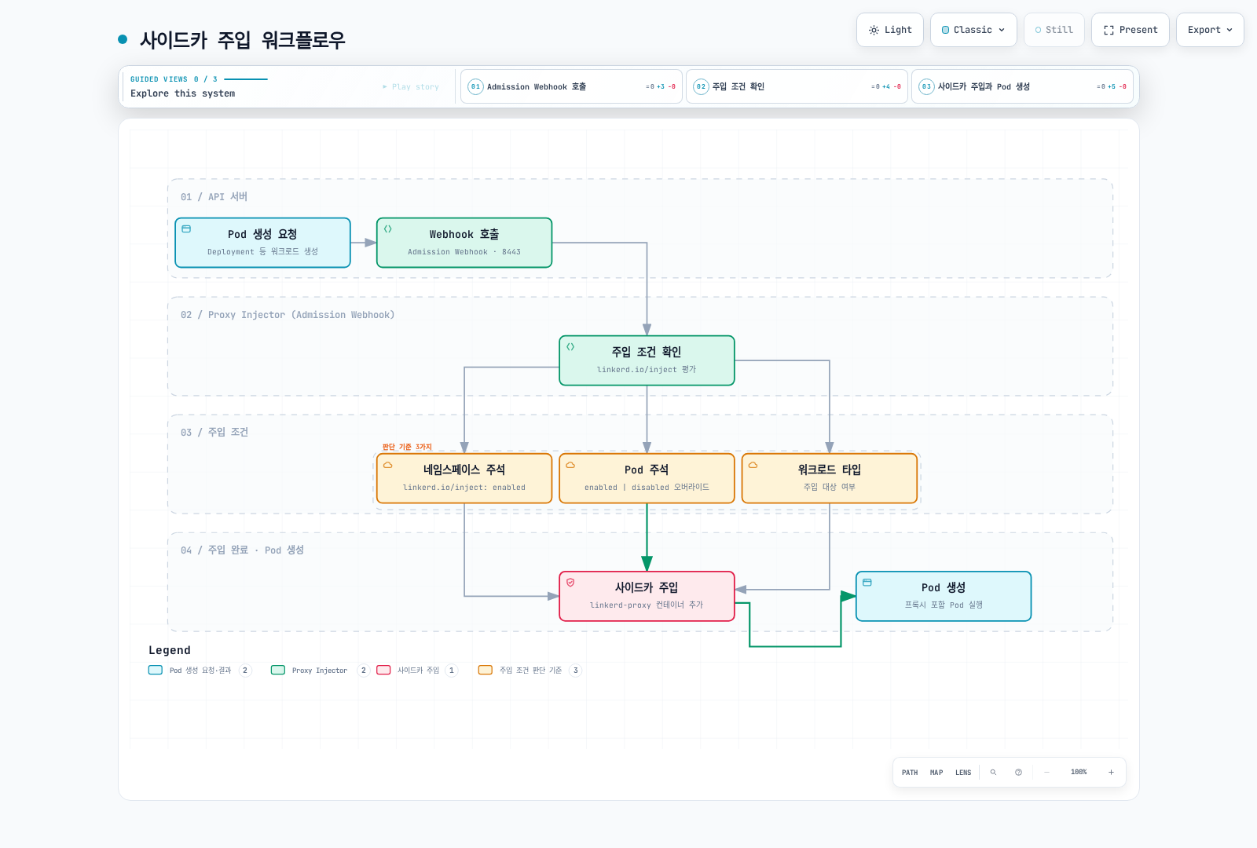Click the 04 / 주입 완료 · Pod 생성 label

tap(242, 550)
